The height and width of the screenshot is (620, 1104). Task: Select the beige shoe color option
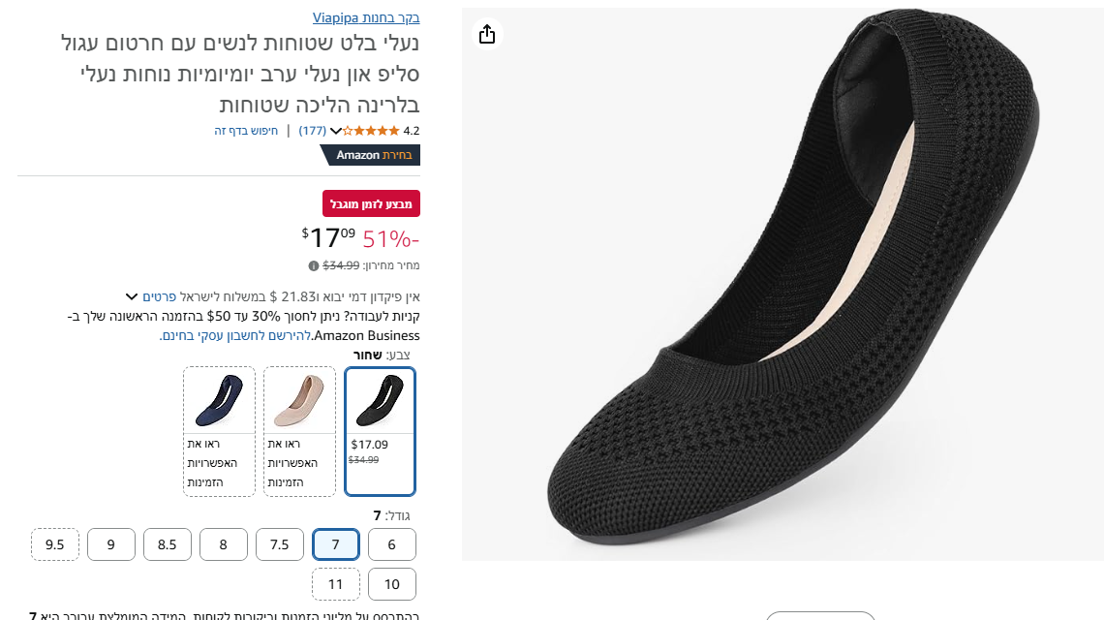pyautogui.click(x=299, y=431)
